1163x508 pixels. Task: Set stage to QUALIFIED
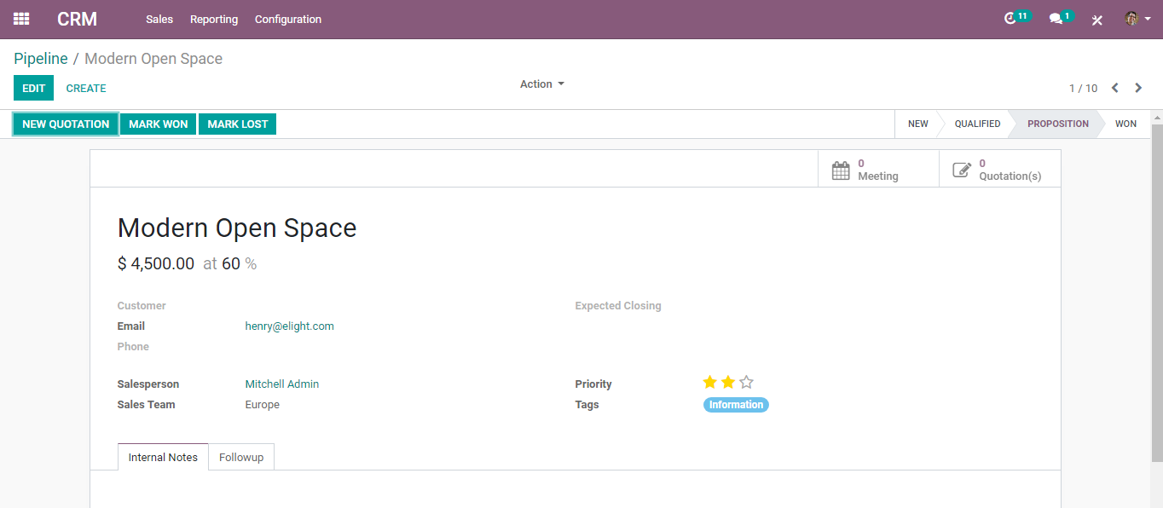tap(977, 124)
